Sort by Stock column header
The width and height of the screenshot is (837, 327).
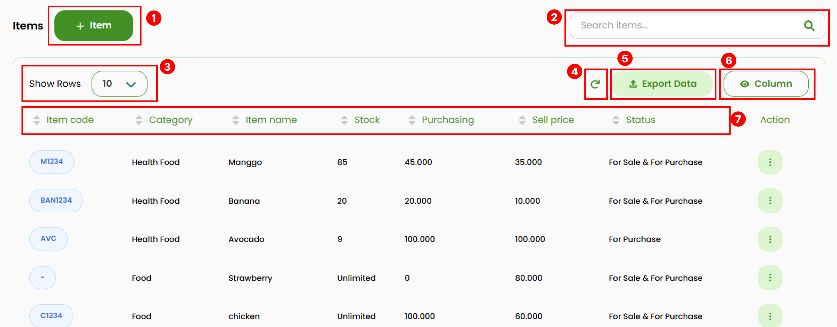click(367, 120)
